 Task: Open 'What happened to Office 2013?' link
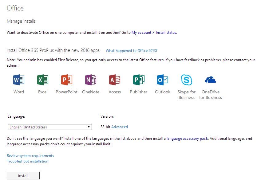coord(132,51)
